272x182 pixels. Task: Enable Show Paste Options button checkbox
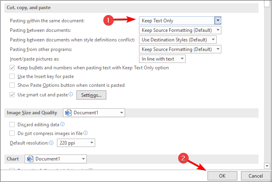point(12,85)
